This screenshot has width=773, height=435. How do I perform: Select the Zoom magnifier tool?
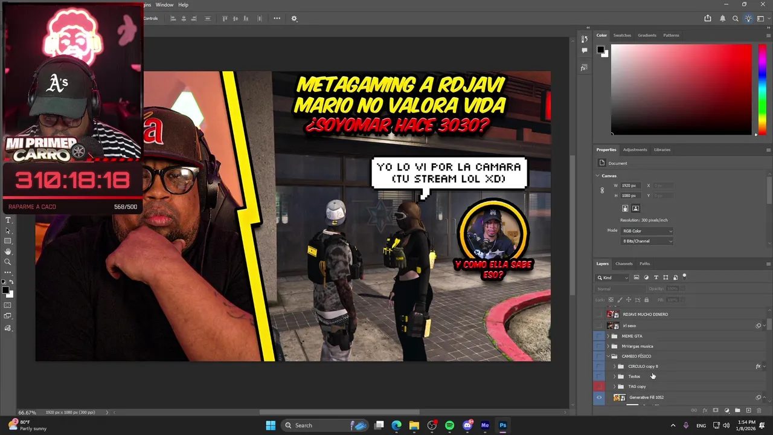coord(8,262)
